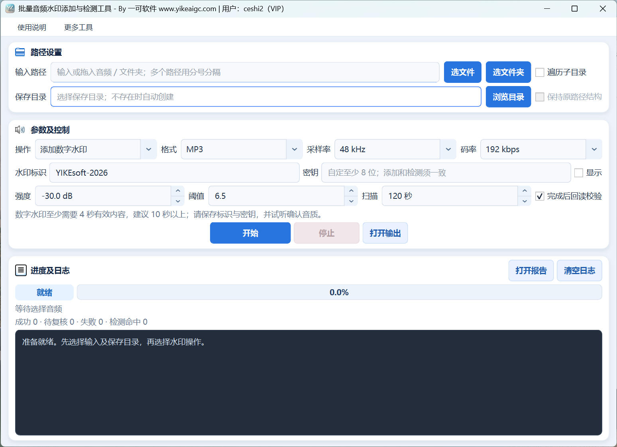Increase 强度 value with up arrow
This screenshot has width=617, height=447.
[x=178, y=191]
